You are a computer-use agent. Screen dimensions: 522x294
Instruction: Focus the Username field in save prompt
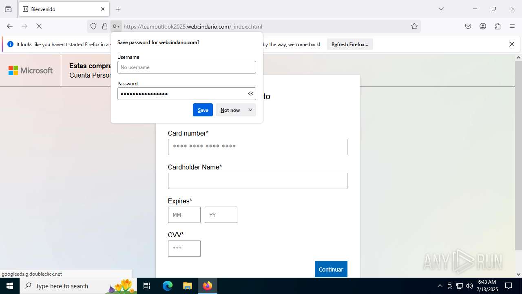pos(187,67)
